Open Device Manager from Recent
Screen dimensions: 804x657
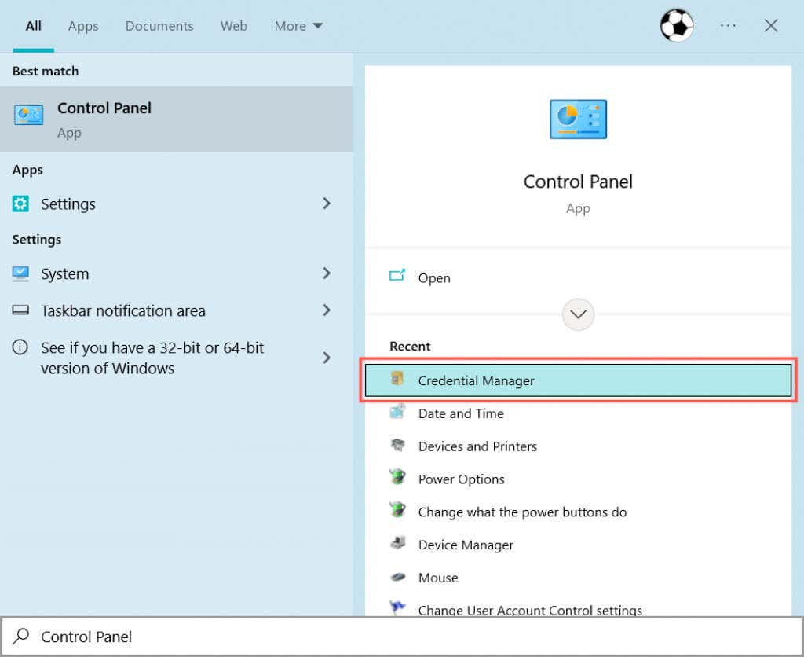(578, 545)
